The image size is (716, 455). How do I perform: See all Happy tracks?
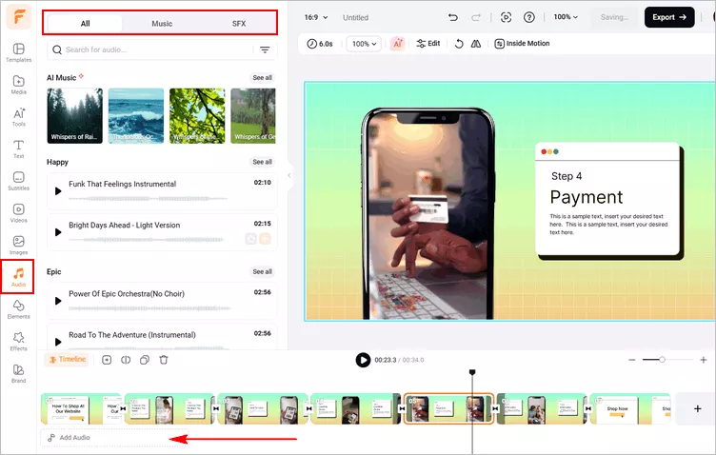(x=262, y=162)
